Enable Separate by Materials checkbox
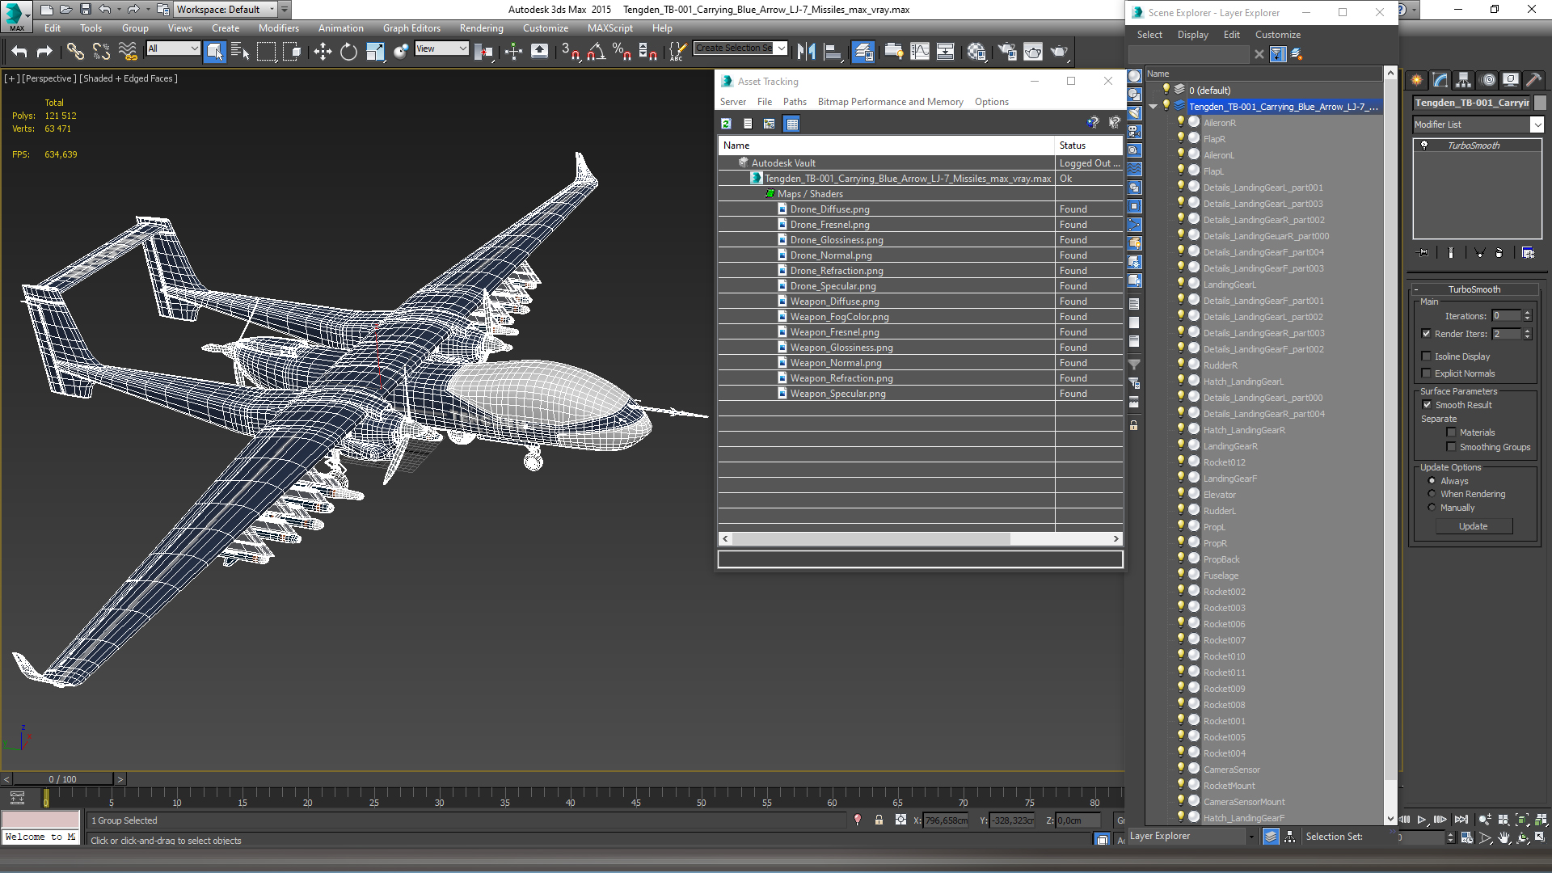Image resolution: width=1552 pixels, height=873 pixels. (1451, 432)
